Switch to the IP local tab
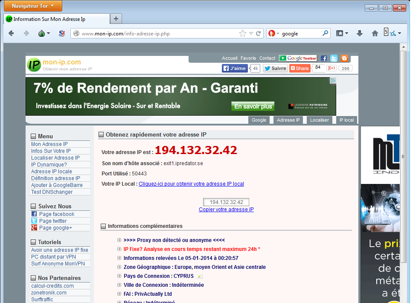Screen dimensions: 413x303 pos(346,120)
